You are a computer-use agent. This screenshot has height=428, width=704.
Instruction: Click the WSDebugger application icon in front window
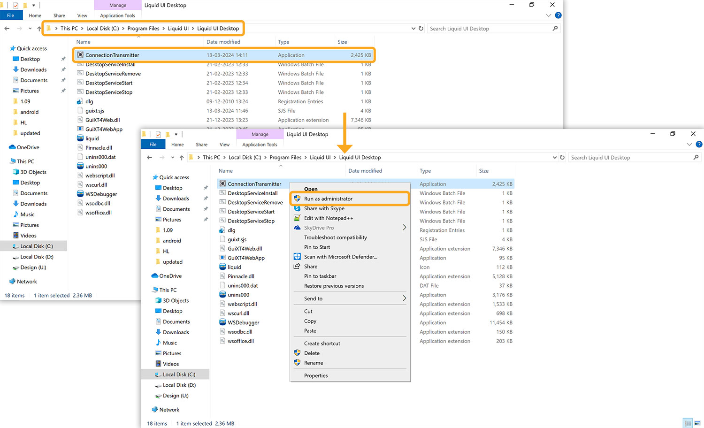223,322
